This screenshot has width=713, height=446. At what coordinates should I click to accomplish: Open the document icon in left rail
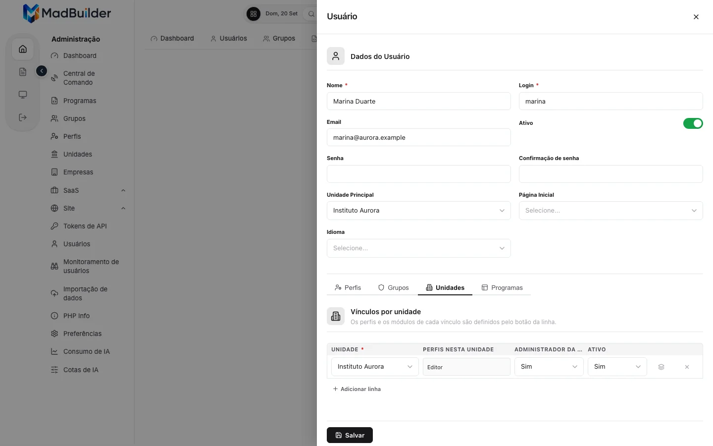(23, 72)
